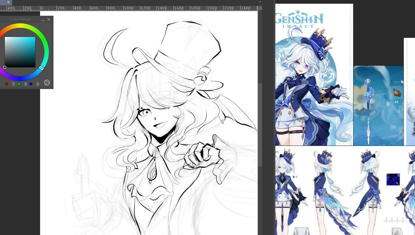The image size is (415, 235).
Task: Click the Color Wheel panel title
Action: click(20, 20)
